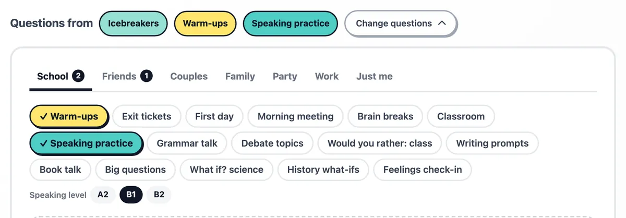Image resolution: width=626 pixels, height=218 pixels.
Task: Click the Speaking practice pill in header
Action: pos(291,23)
